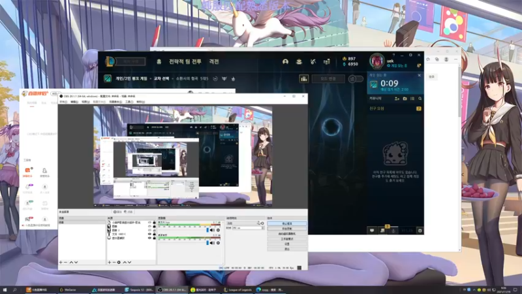Viewport: 522px width, 294px height.
Task: Open the Help menu in OBS menu bar
Action: (140, 102)
